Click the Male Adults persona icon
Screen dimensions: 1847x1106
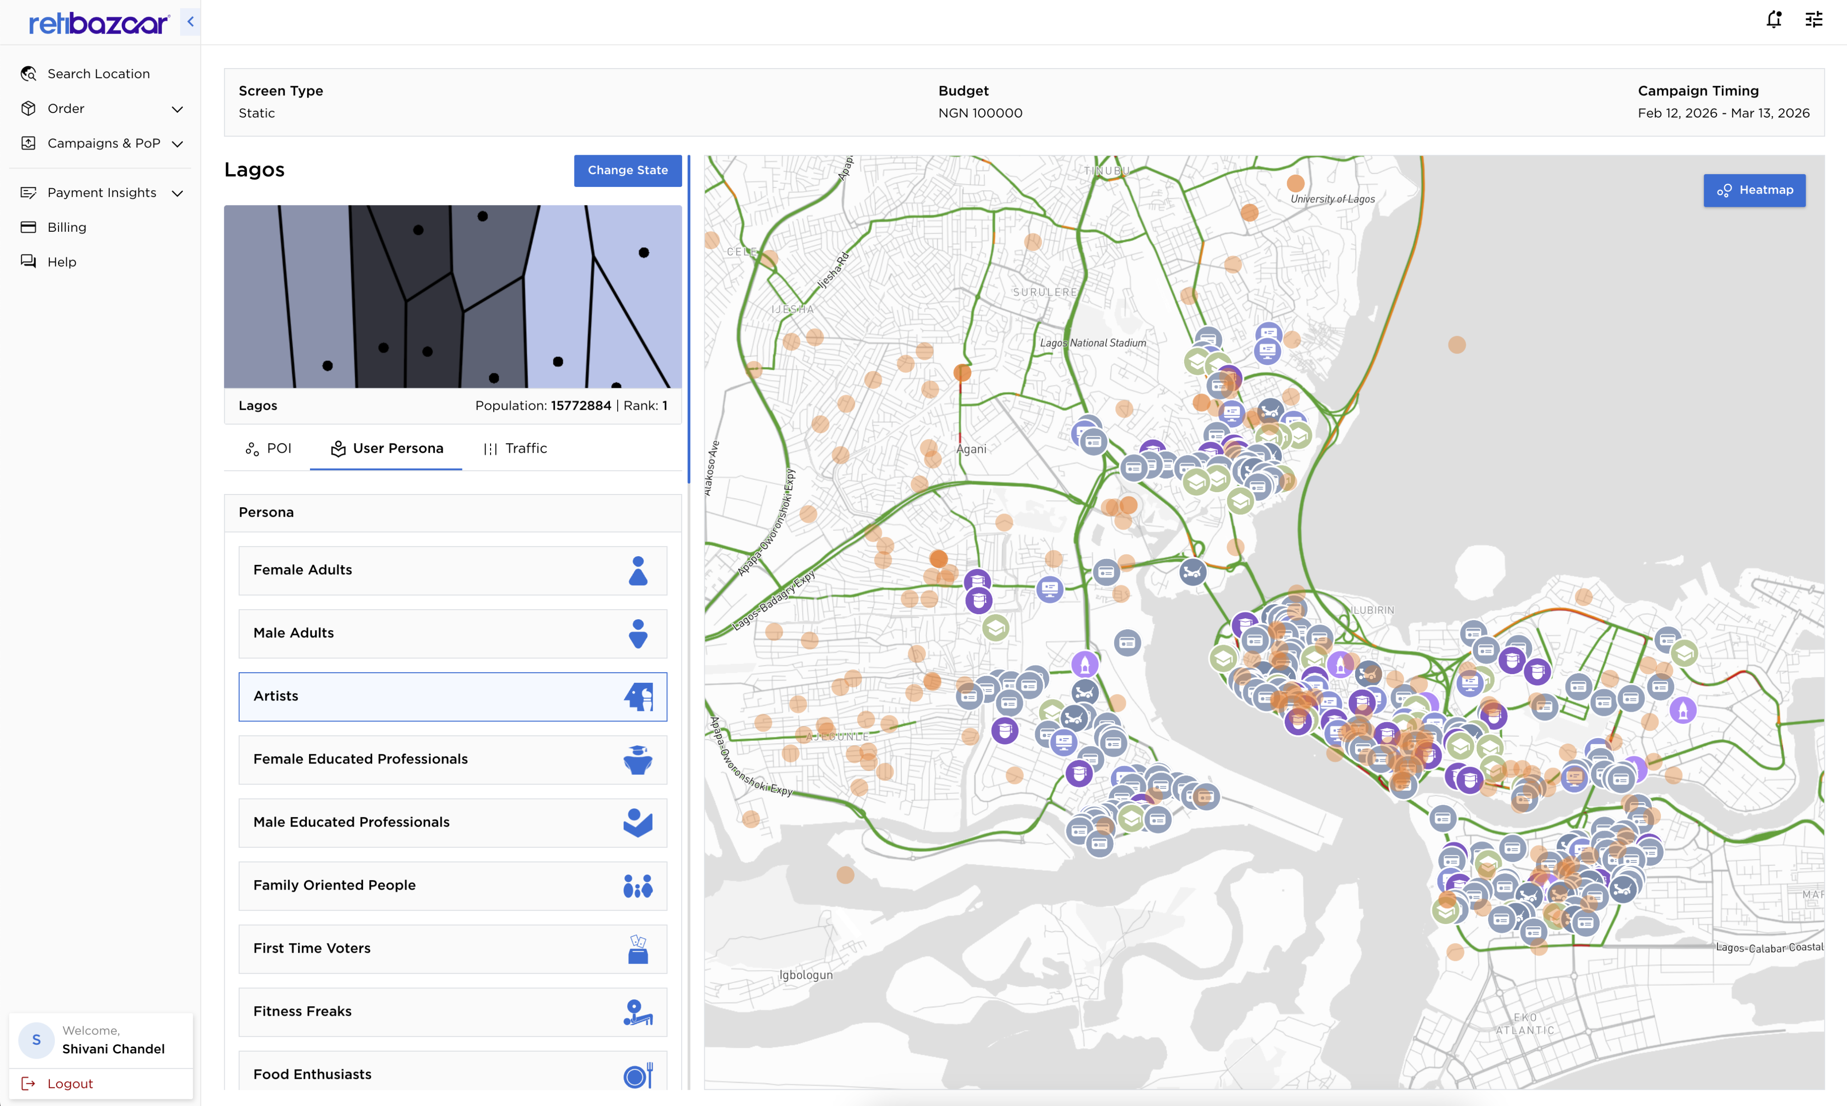click(x=638, y=634)
